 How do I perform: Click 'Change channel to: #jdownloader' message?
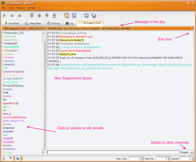click(80, 47)
